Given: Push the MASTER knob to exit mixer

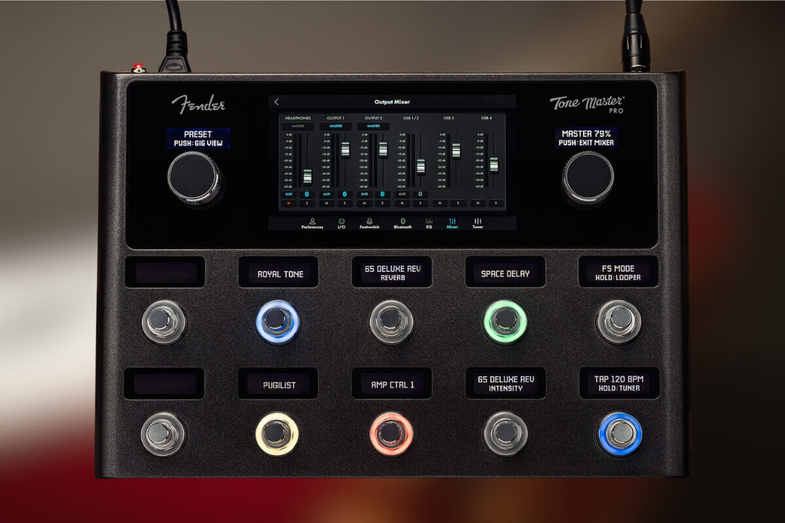Looking at the screenshot, I should [588, 178].
